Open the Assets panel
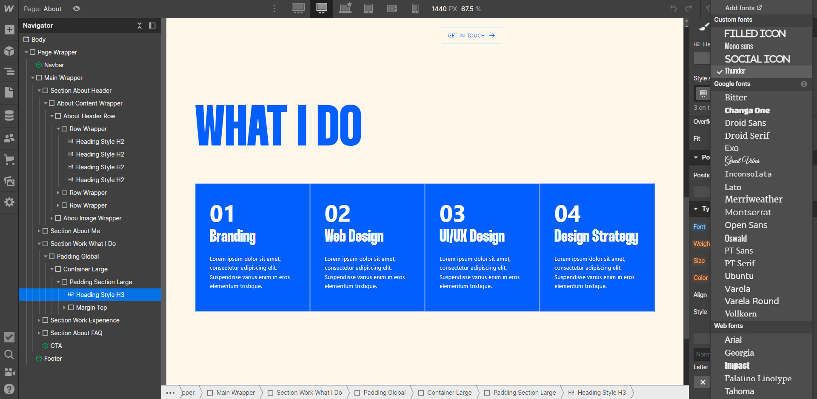 pyautogui.click(x=9, y=181)
